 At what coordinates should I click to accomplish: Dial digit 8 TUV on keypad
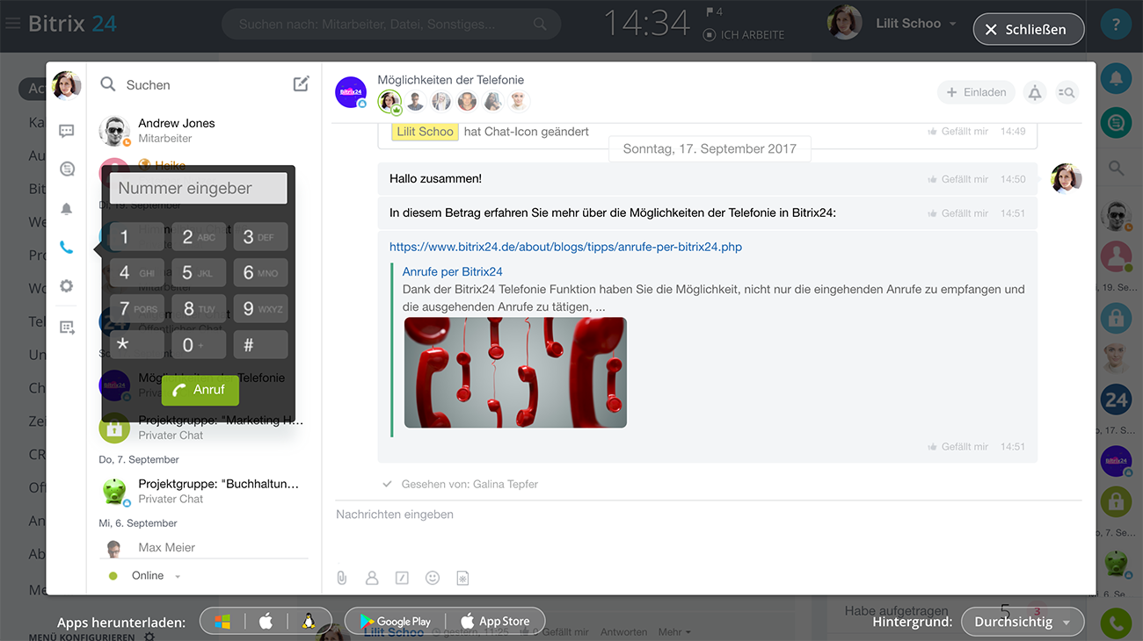click(x=199, y=309)
